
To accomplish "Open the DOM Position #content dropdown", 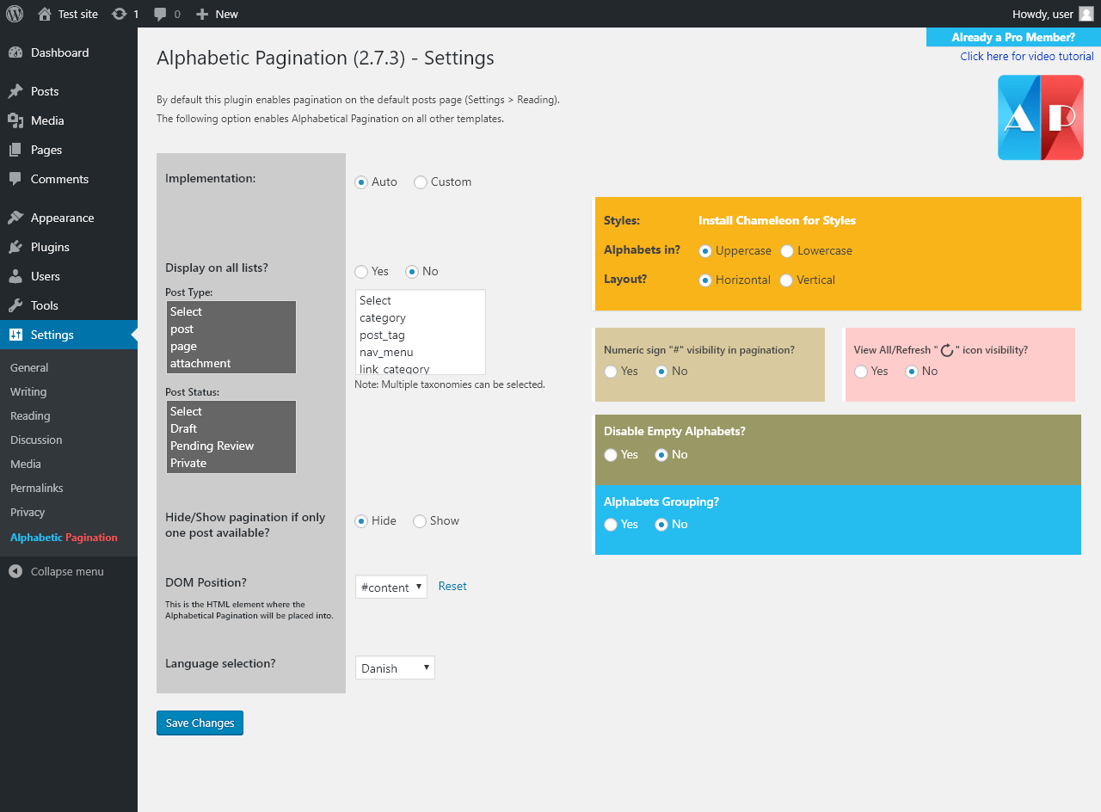I will [391, 587].
